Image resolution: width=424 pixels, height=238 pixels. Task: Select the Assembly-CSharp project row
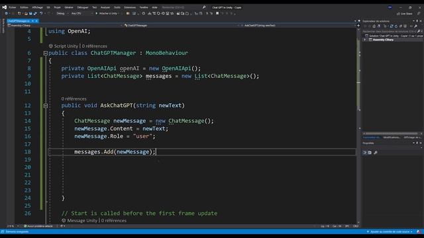393,40
